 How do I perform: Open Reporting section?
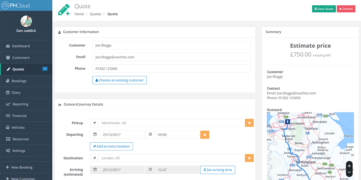(26, 104)
